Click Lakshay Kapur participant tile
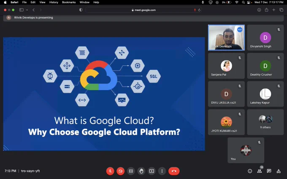Image resolution: width=287 pixels, height=179 pixels. click(265, 94)
